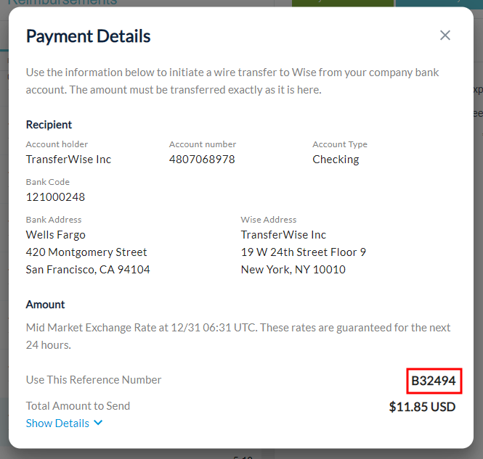Click the Total Amount to Send label
This screenshot has width=483, height=459.
[x=78, y=406]
